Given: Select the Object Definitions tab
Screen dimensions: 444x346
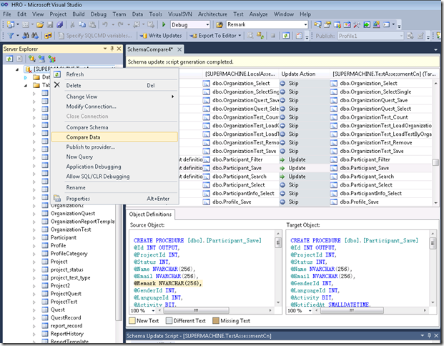Looking at the screenshot, I should (x=150, y=214).
